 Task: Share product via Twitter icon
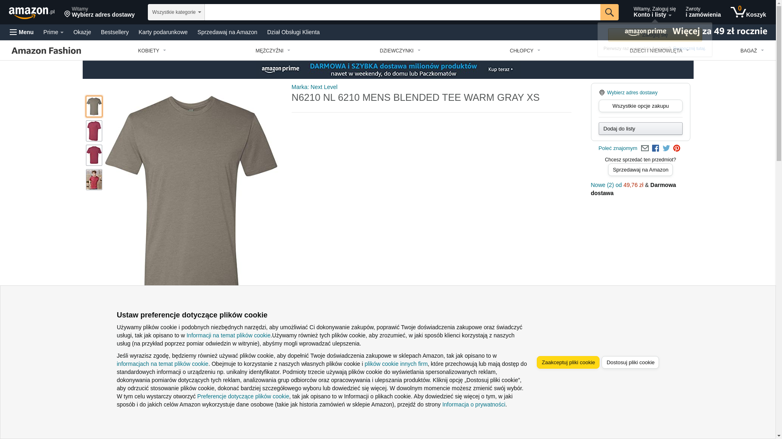click(x=666, y=148)
